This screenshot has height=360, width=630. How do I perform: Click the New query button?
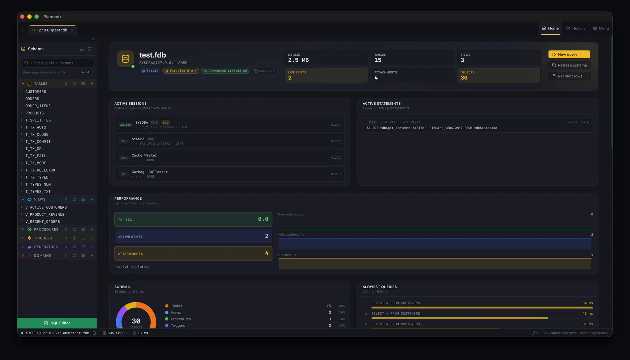tap(569, 54)
